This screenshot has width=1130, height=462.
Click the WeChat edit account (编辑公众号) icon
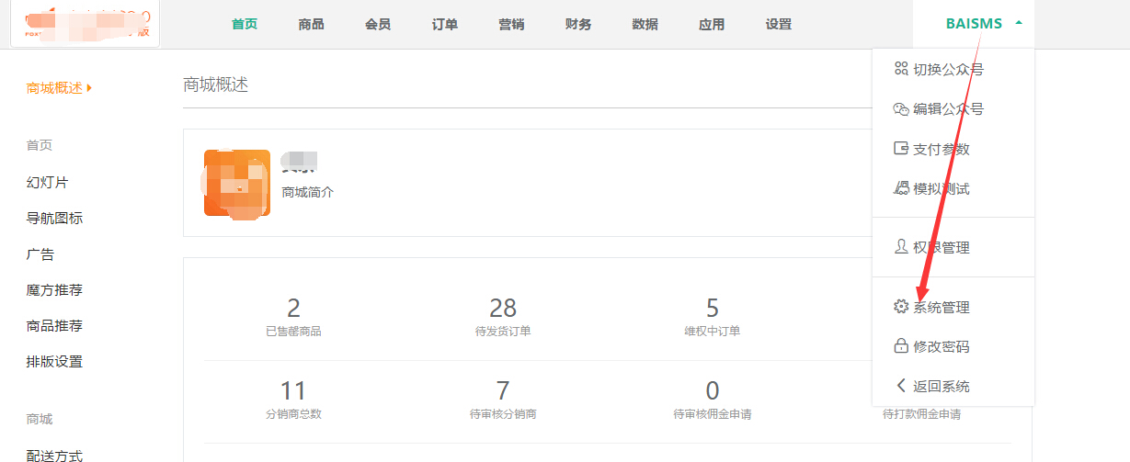901,108
